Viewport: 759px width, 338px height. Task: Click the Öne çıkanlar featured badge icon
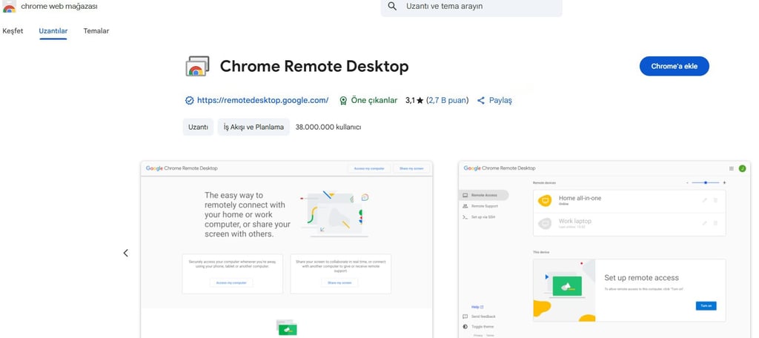[343, 100]
